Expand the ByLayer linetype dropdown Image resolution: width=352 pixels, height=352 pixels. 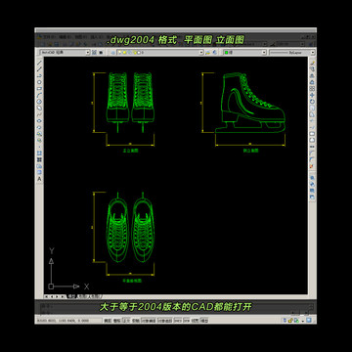[x=292, y=52]
